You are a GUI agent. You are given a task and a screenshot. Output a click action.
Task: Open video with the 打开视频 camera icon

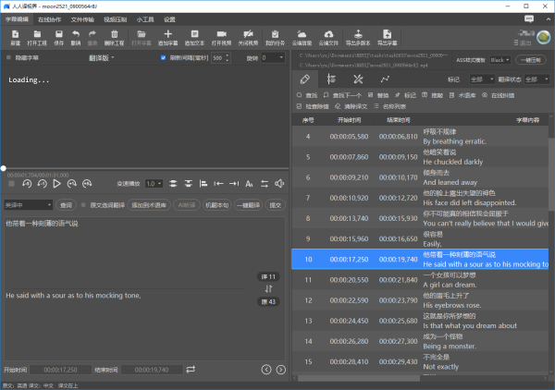(x=221, y=36)
